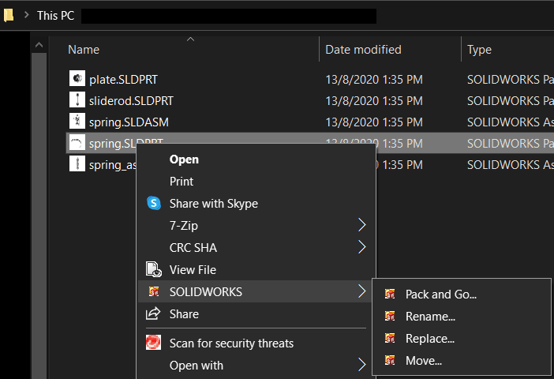Click the Share arrow icon

point(153,313)
